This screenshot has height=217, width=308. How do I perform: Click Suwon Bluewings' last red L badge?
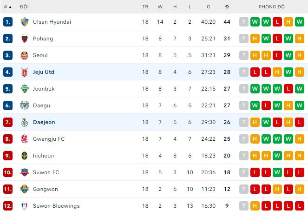coord(300,206)
